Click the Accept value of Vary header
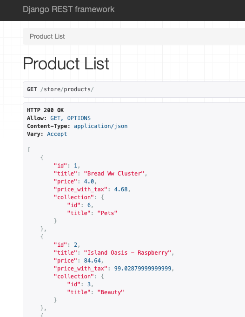 57,134
